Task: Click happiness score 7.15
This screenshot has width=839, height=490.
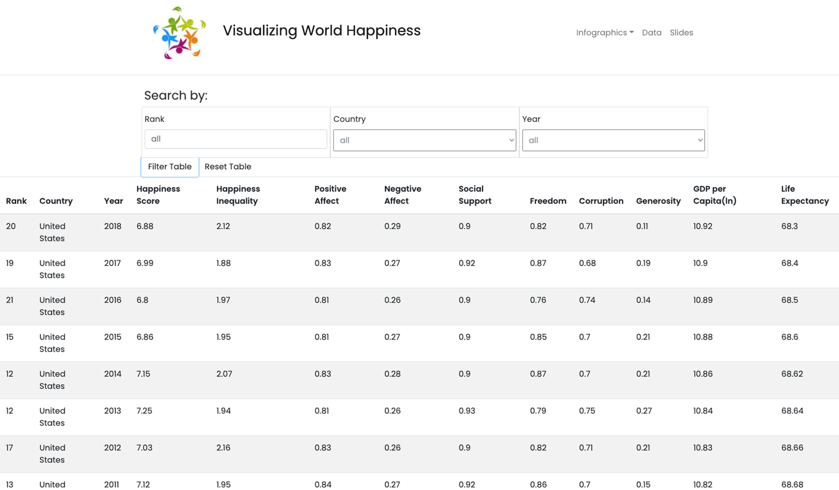Action: pyautogui.click(x=143, y=374)
